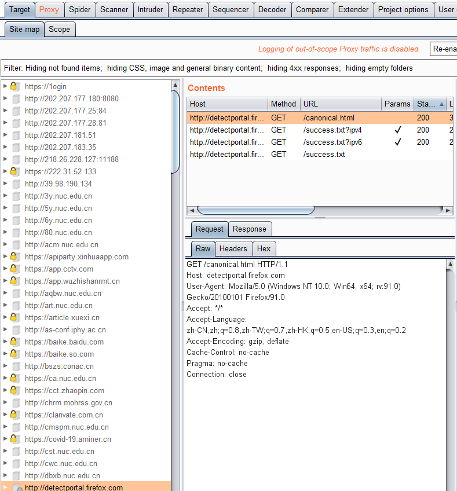
Task: Open the Repeater tab
Action: pos(188,10)
